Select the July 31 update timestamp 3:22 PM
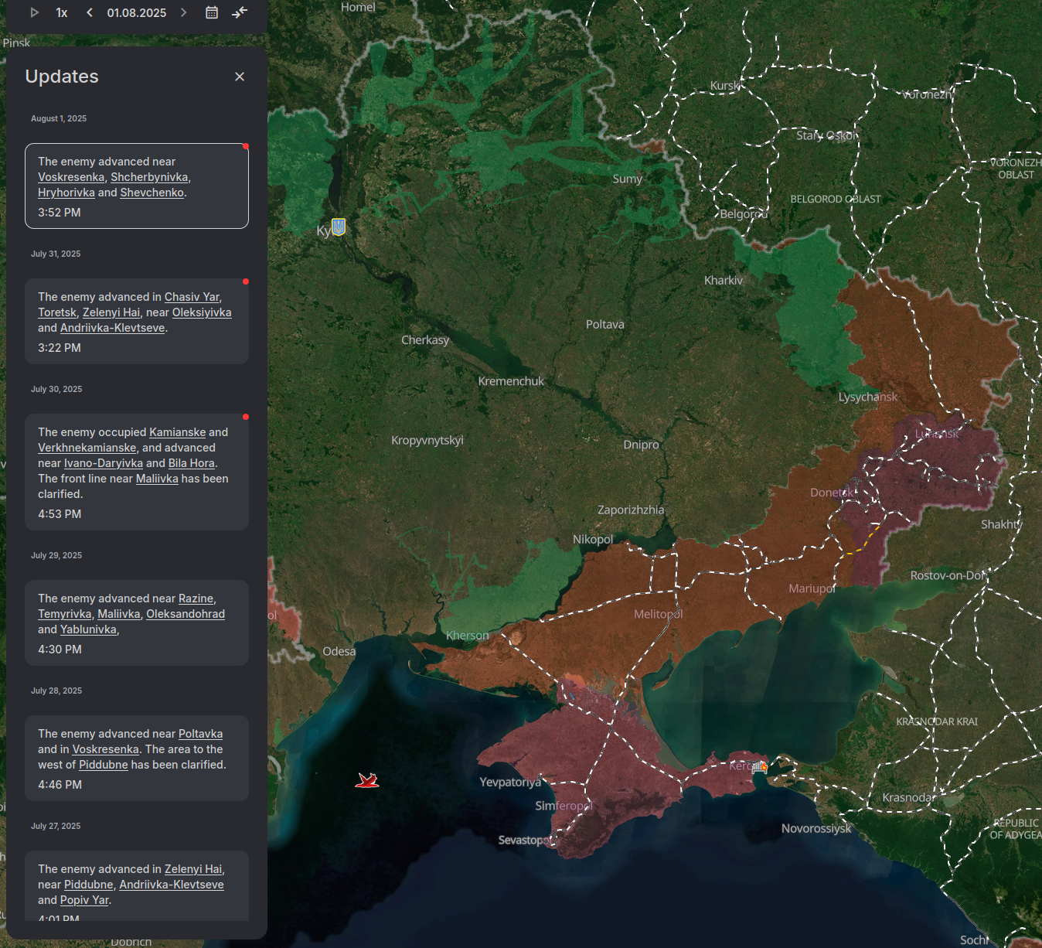Viewport: 1042px width, 948px height. 60,348
